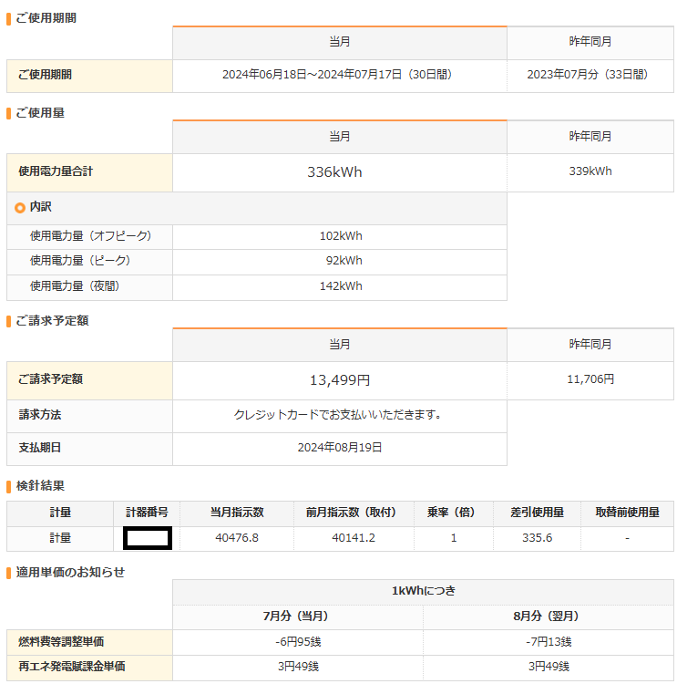Click the クレジットカードでお支払いいただきます text
This screenshot has height=684, width=677.
coord(337,414)
